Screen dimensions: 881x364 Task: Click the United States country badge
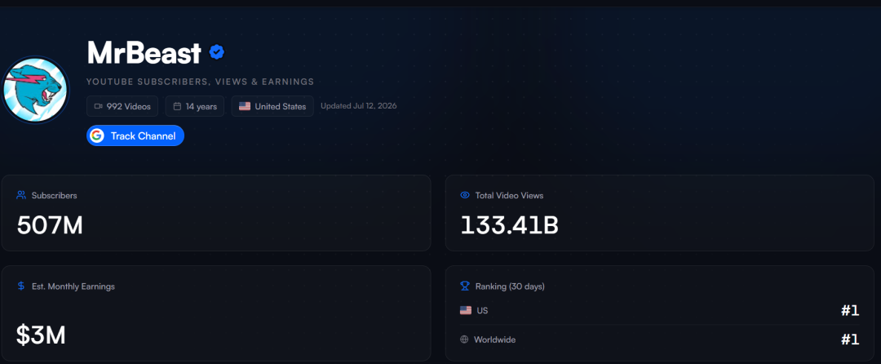[272, 106]
